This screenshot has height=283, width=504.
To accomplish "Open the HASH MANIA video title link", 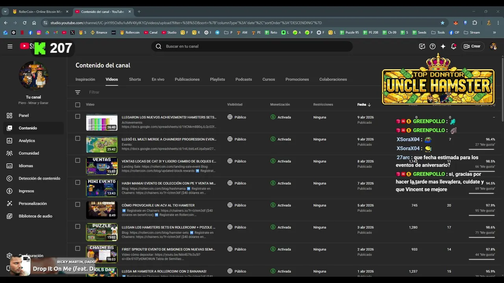I will tap(169, 183).
